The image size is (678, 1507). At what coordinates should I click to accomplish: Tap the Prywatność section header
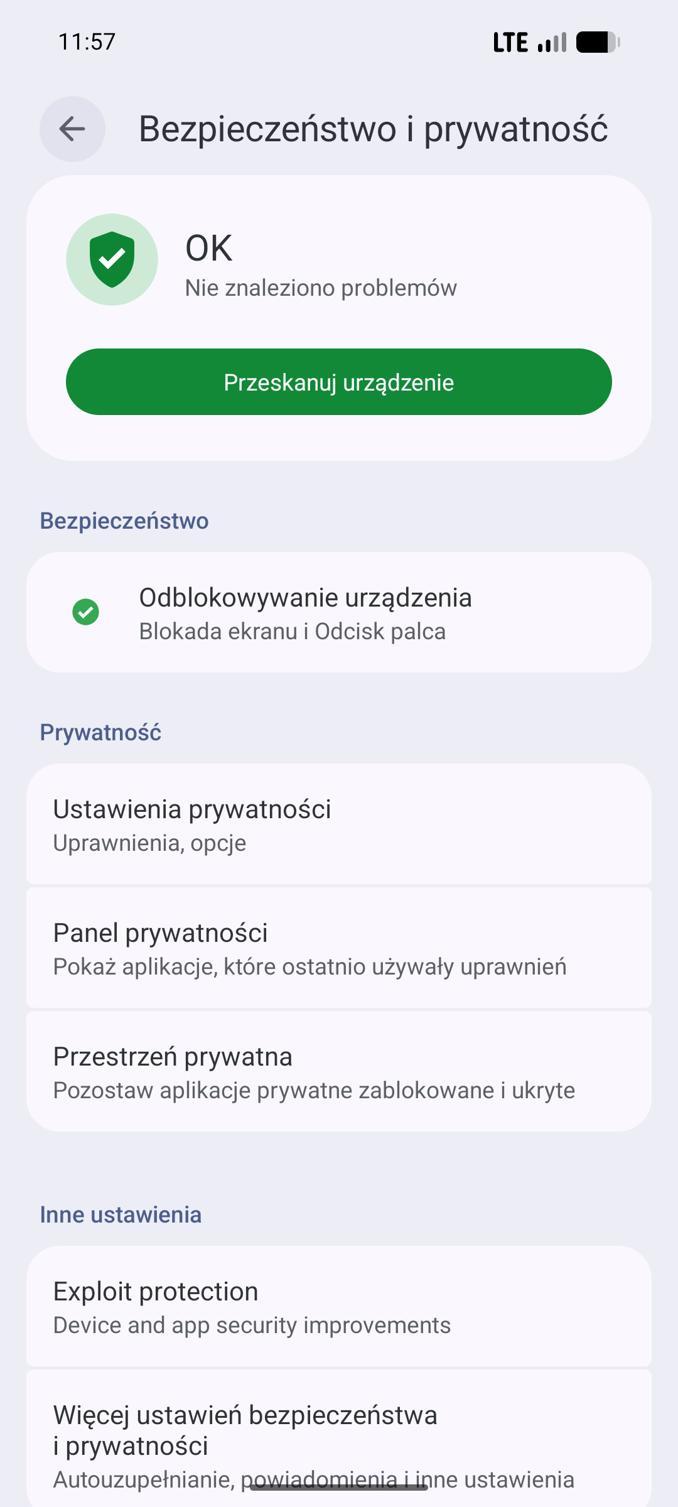pyautogui.click(x=100, y=733)
